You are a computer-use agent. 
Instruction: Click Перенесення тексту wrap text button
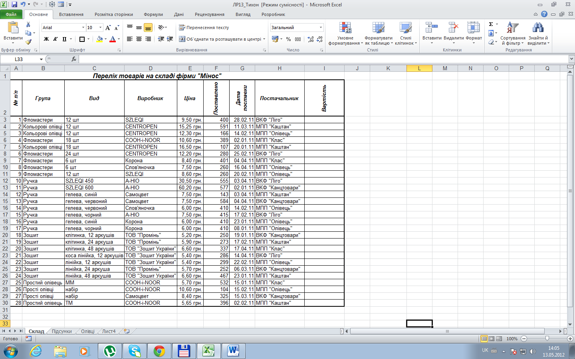[x=204, y=28]
